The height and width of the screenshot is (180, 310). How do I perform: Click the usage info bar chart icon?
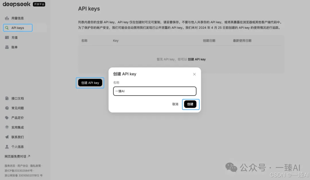point(7,18)
